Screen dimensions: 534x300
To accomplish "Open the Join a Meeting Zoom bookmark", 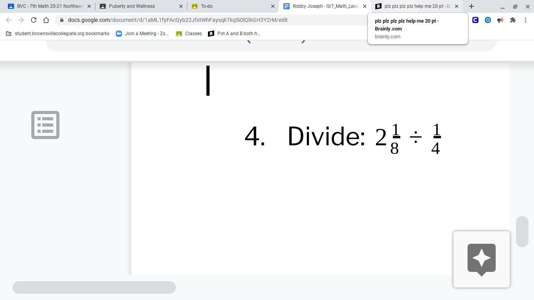I will [x=142, y=34].
